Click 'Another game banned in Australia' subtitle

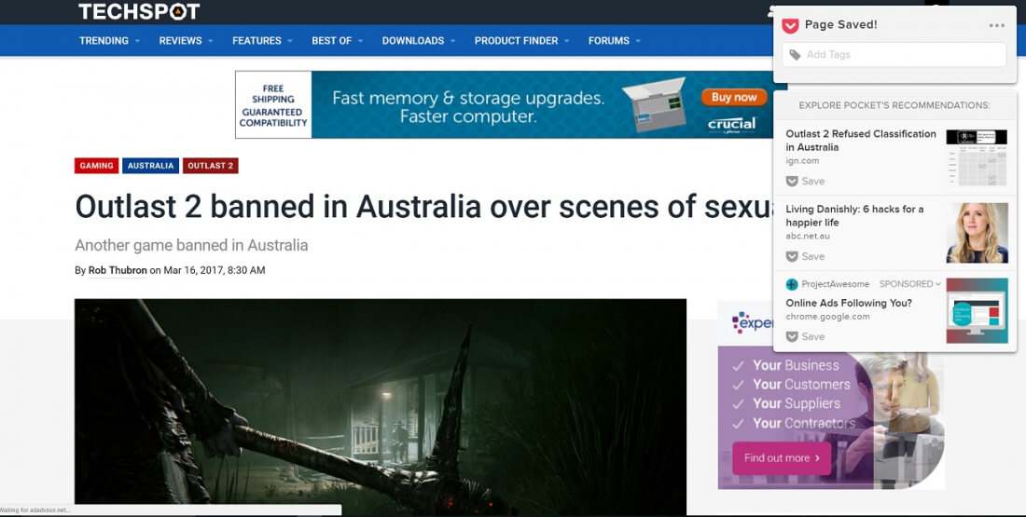[x=191, y=246]
